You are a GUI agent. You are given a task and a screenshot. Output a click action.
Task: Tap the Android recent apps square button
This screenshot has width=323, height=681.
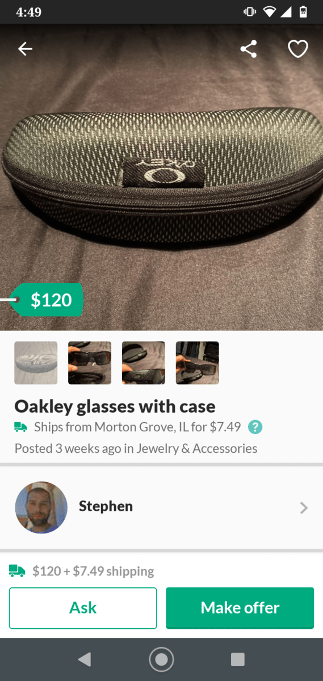click(238, 659)
